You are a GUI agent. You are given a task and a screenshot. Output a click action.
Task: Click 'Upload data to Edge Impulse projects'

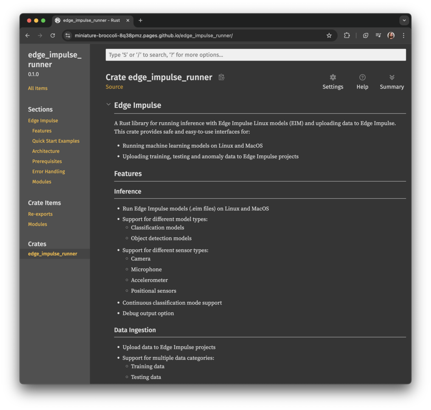click(x=169, y=347)
